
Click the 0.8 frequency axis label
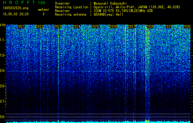coord(2,86)
